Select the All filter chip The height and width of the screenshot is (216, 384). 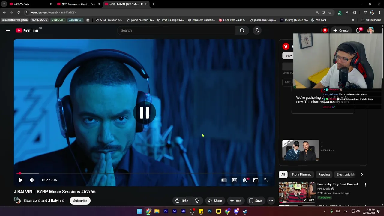(283, 174)
